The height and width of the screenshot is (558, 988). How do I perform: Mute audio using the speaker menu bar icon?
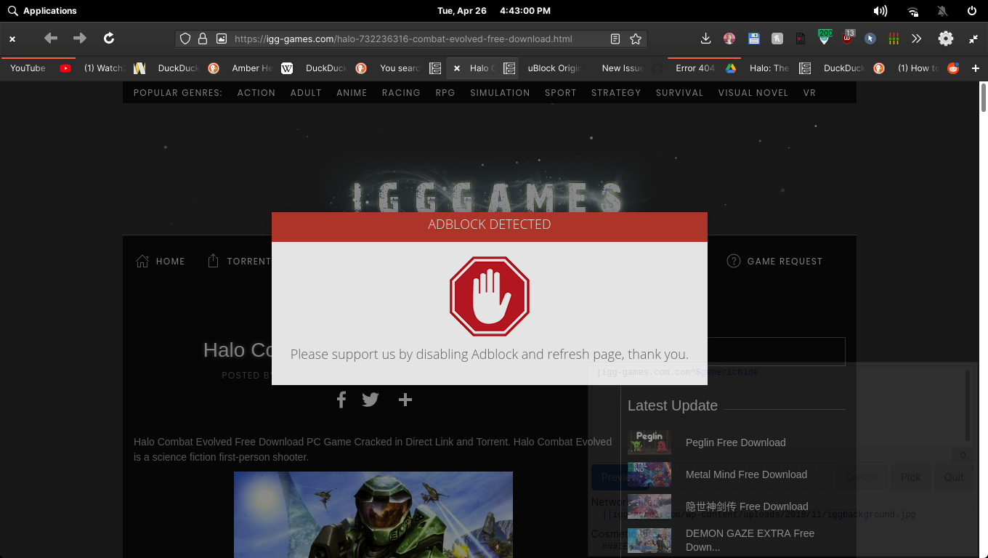click(880, 10)
